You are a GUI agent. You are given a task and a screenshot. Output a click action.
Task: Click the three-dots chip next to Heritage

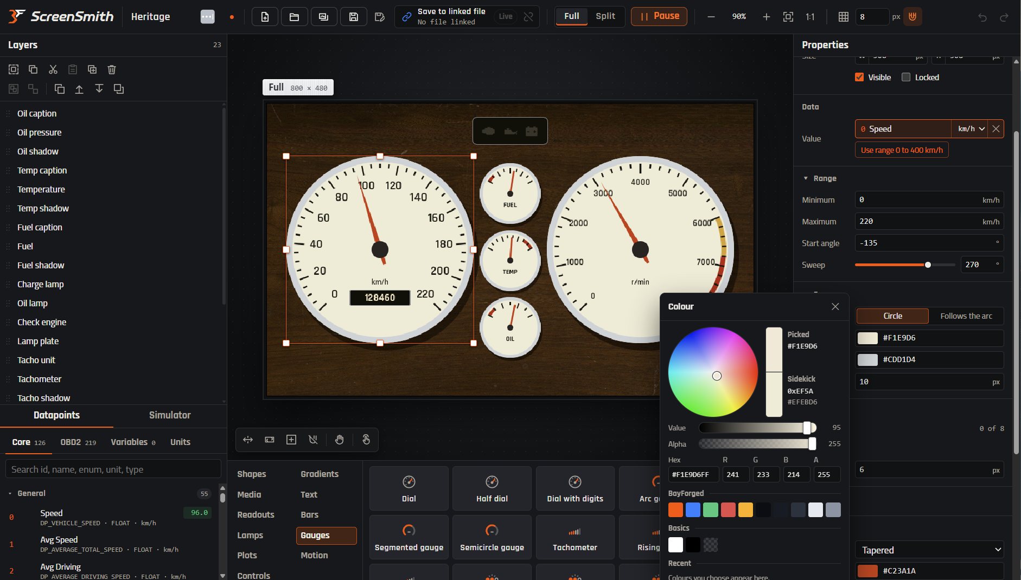pos(207,17)
